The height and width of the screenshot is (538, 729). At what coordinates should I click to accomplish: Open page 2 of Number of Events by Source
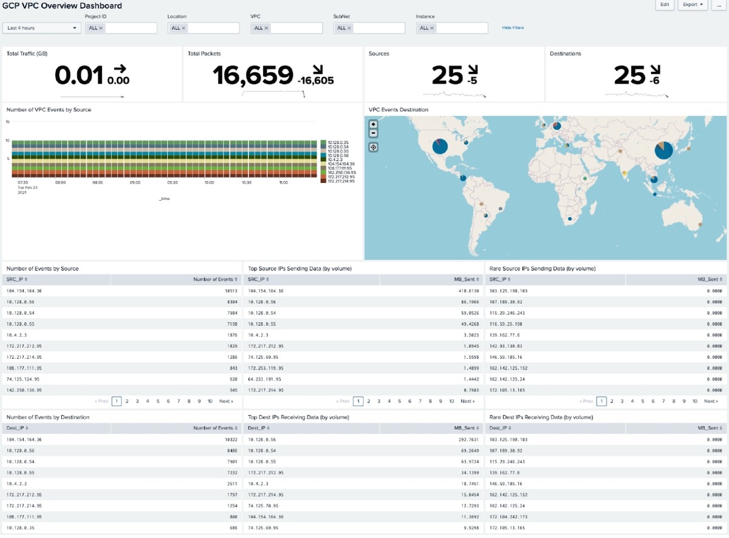(x=127, y=401)
